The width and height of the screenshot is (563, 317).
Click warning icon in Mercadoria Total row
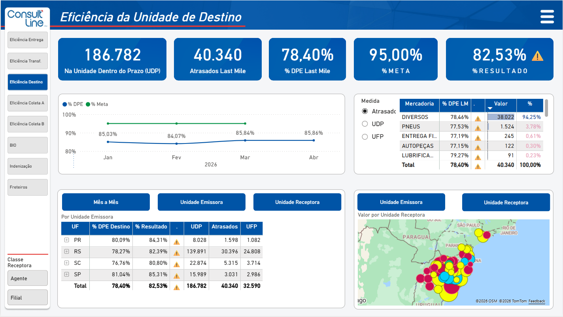[478, 166]
